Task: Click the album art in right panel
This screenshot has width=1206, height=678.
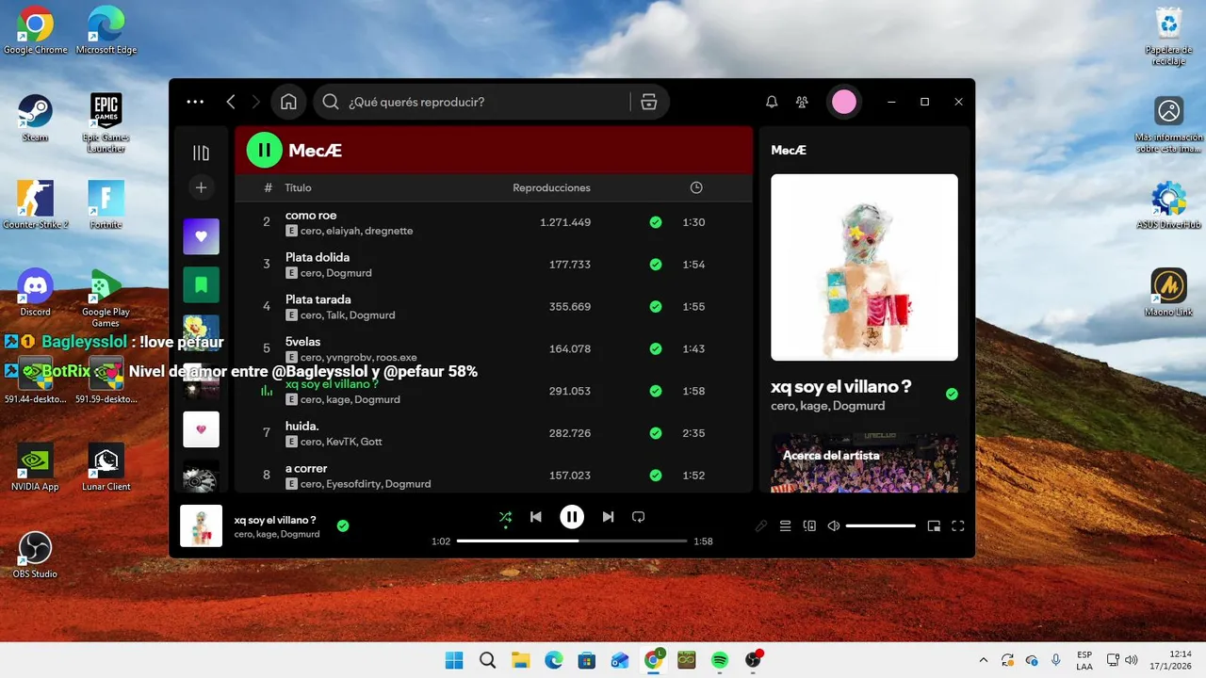Action: 864,267
